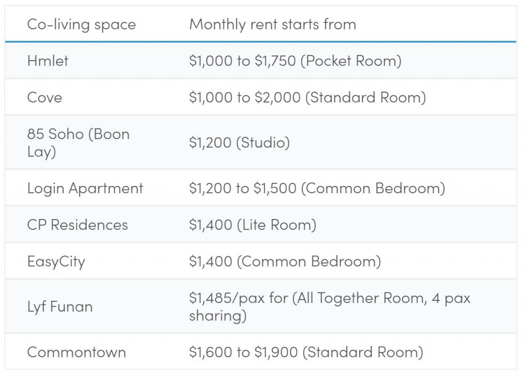
Task: Select the Cove co-living space name
Action: [45, 97]
